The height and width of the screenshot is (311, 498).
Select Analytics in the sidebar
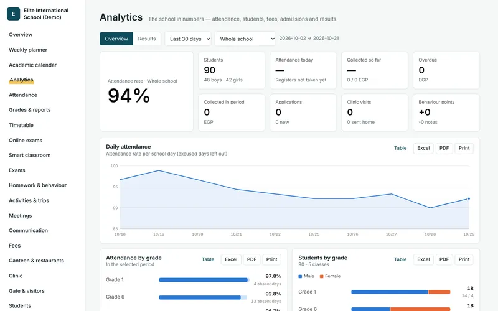click(21, 80)
